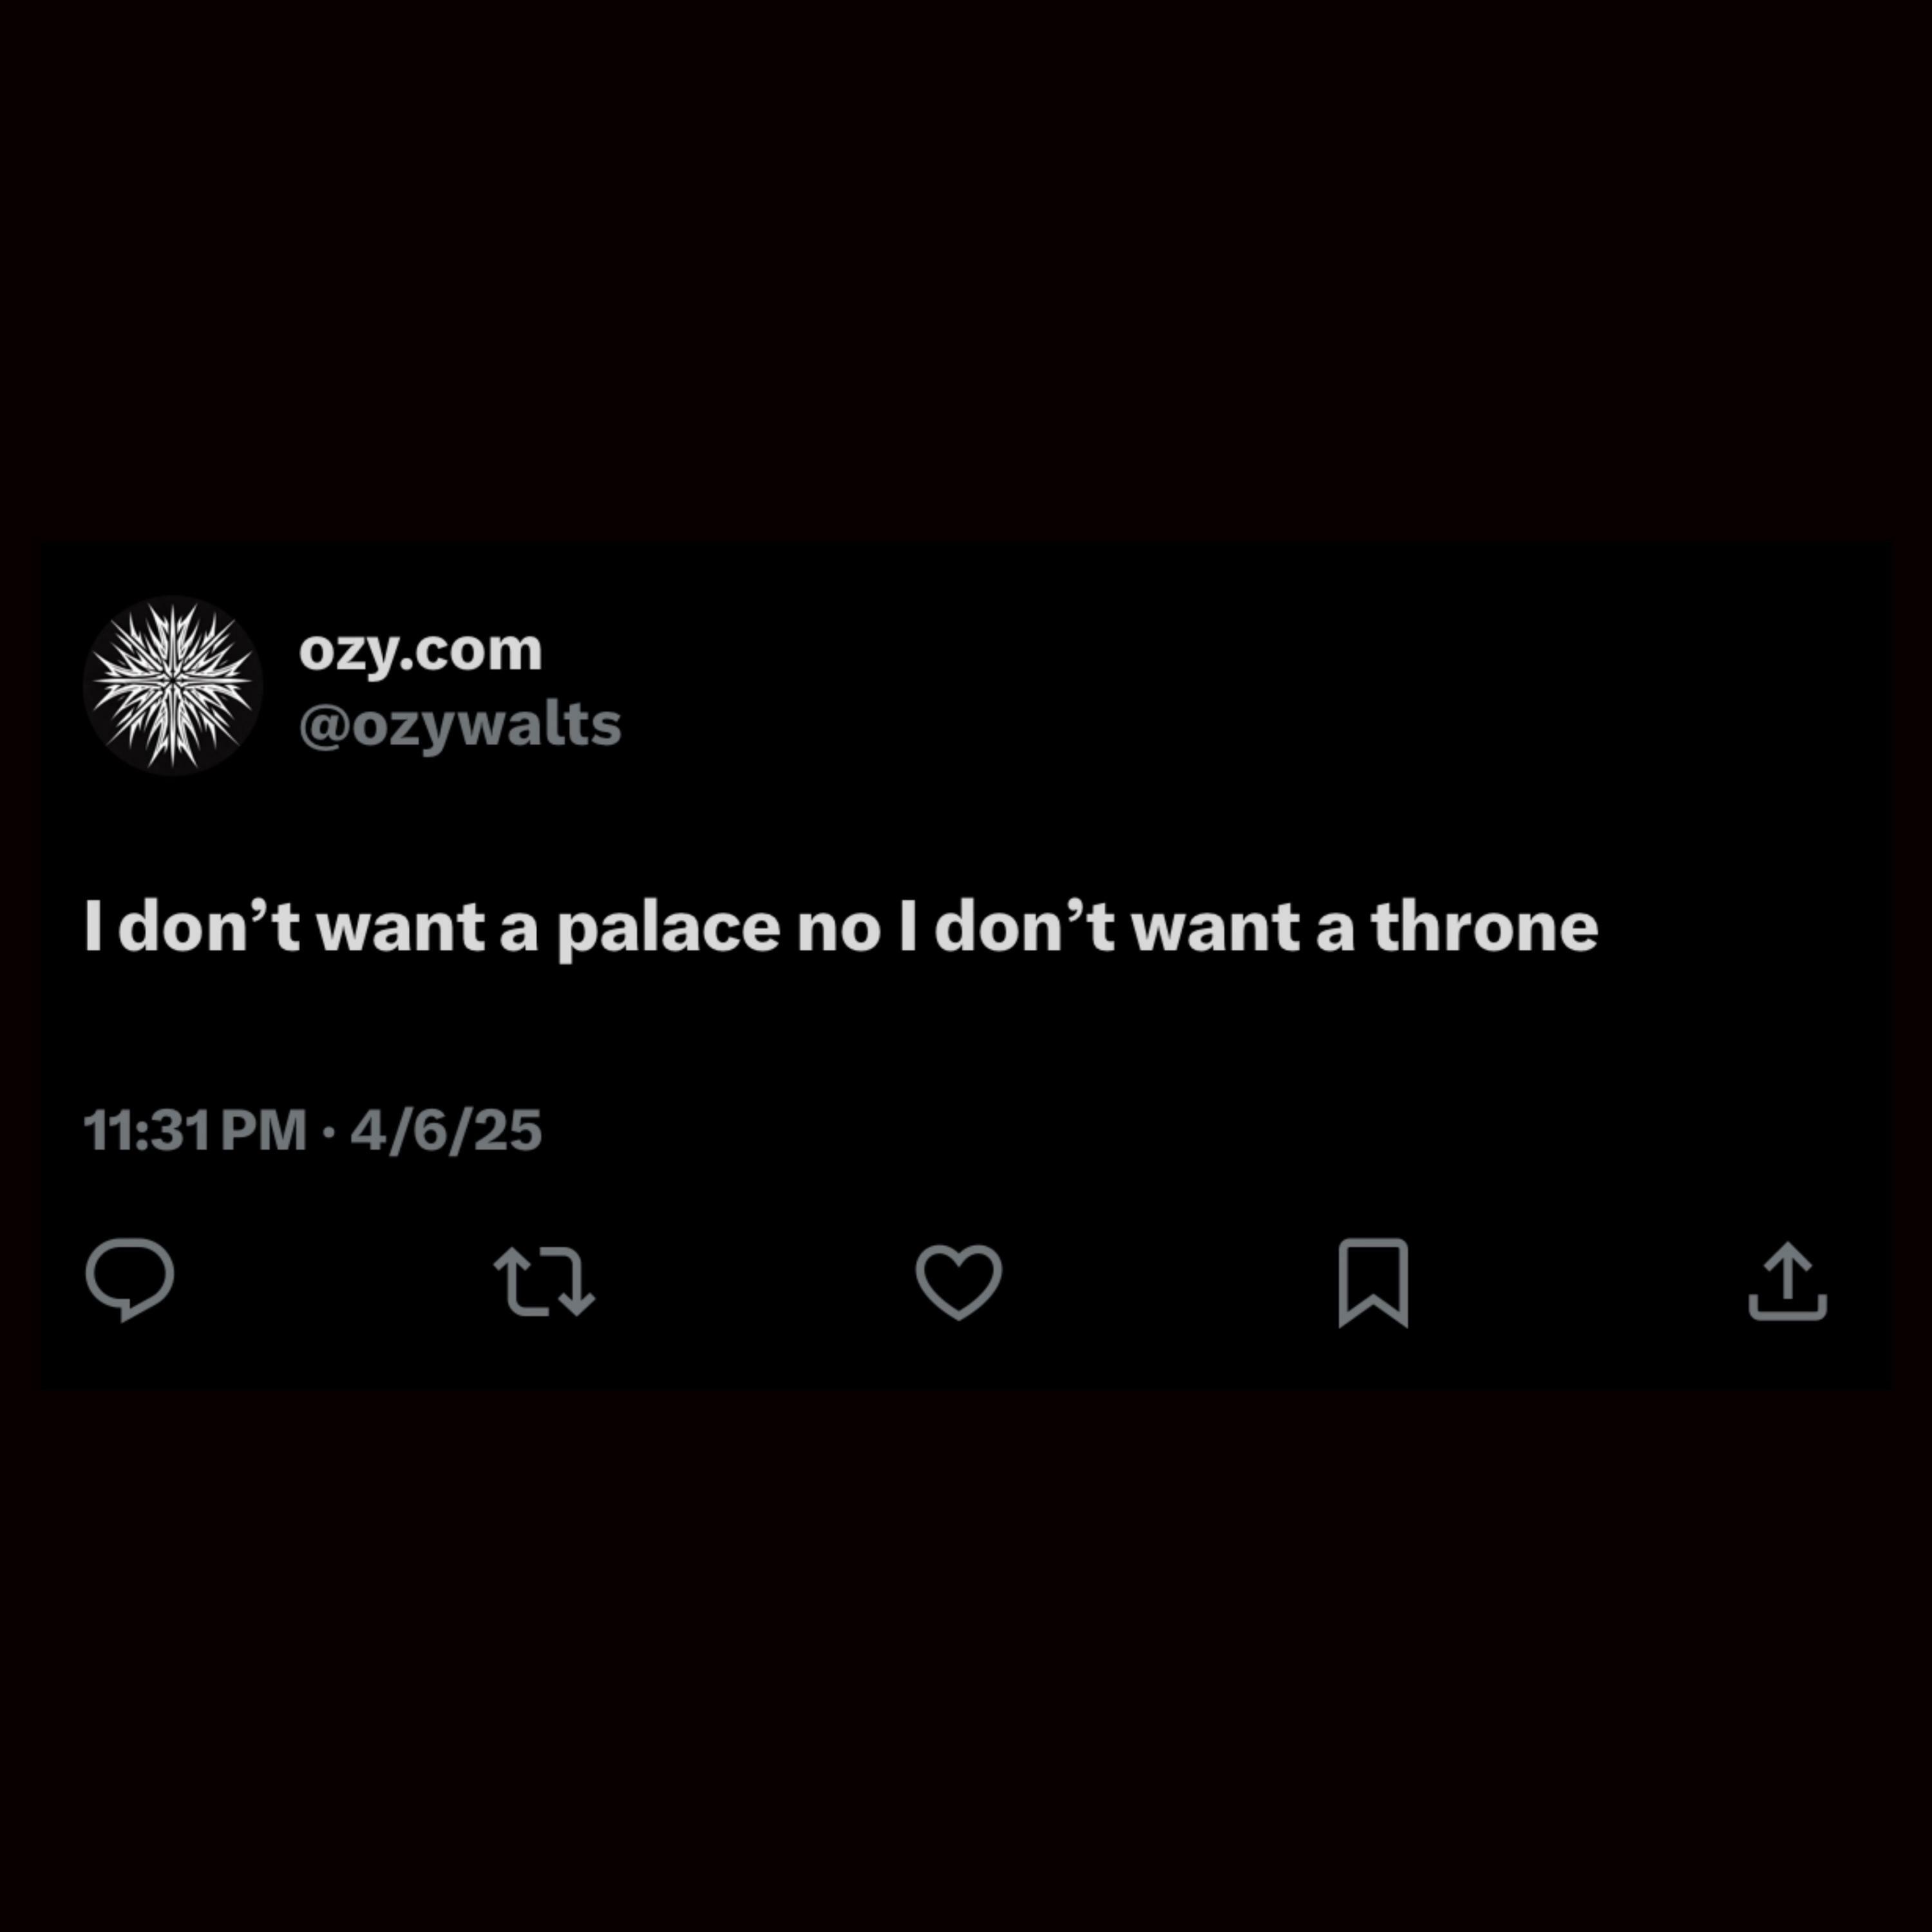
Task: Click the reply speech bubble icon
Action: [130, 1280]
